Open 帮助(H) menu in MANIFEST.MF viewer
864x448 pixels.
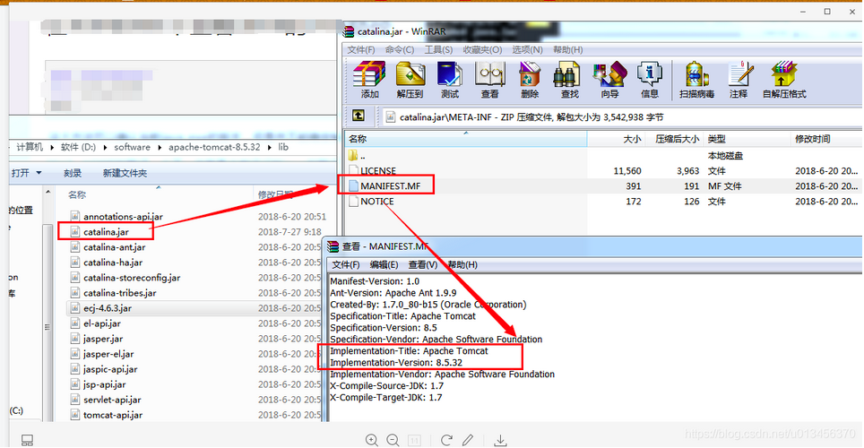(462, 265)
